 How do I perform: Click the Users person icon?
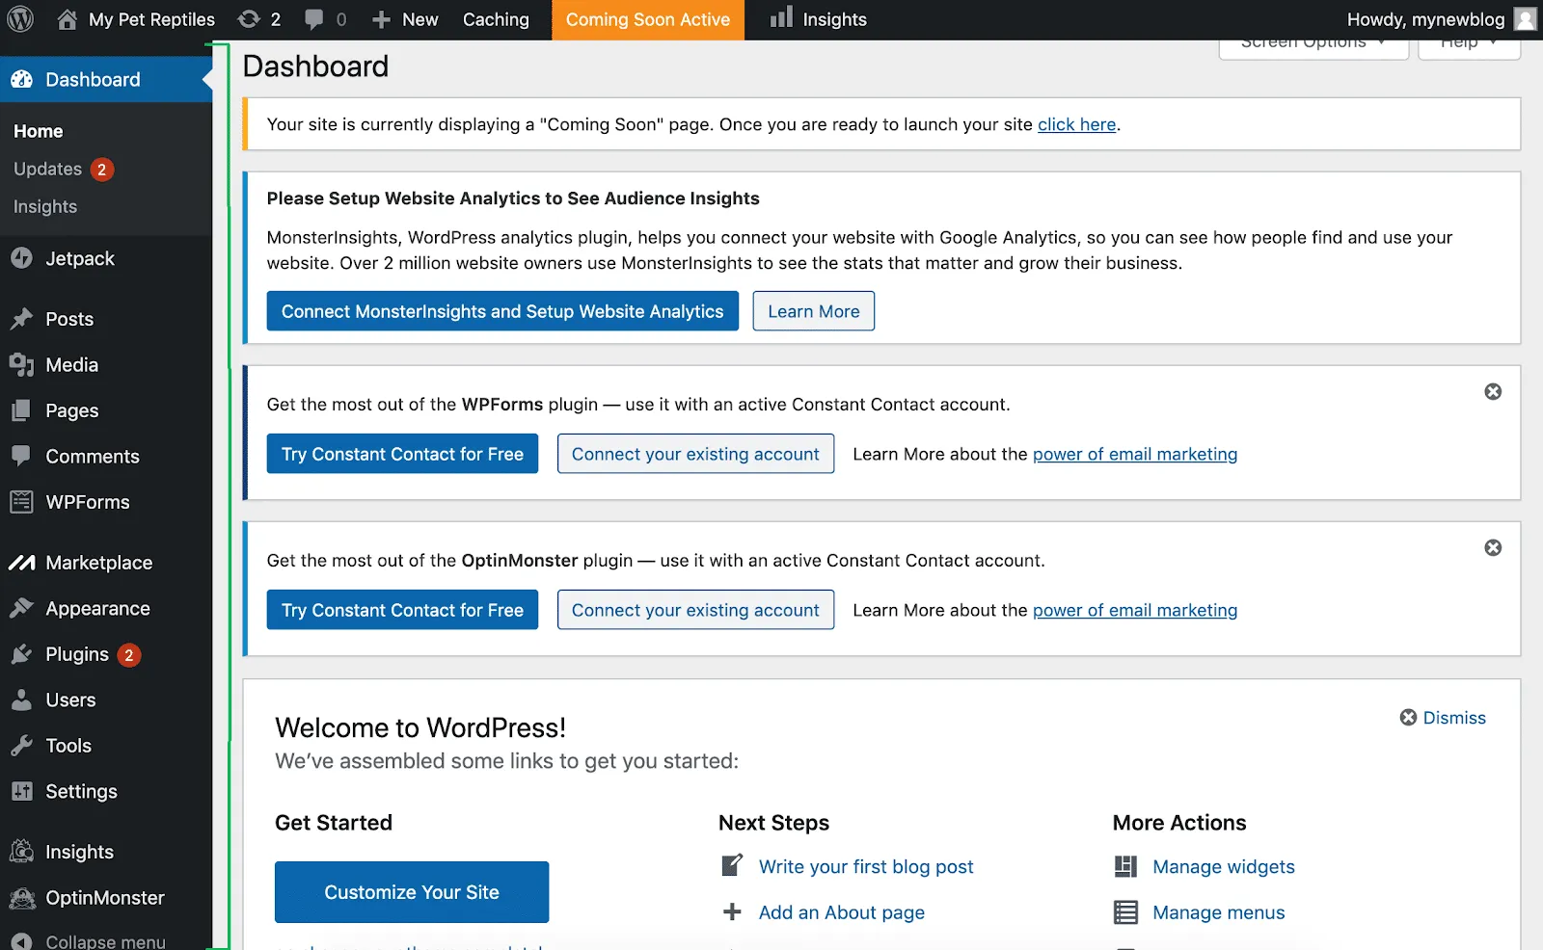(21, 699)
